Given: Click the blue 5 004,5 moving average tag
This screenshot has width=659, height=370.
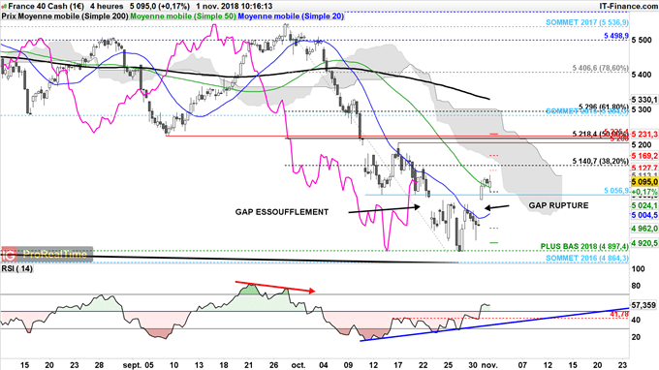Looking at the screenshot, I should pos(644,215).
